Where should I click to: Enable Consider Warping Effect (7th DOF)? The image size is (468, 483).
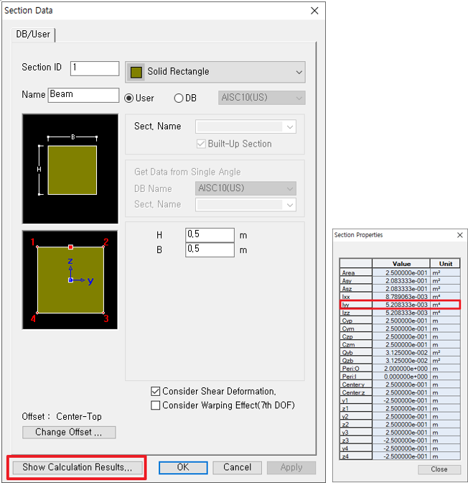click(x=156, y=405)
